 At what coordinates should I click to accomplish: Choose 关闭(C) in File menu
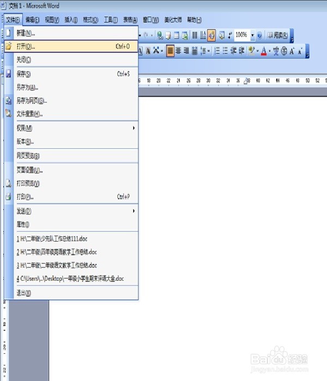[x=71, y=59]
